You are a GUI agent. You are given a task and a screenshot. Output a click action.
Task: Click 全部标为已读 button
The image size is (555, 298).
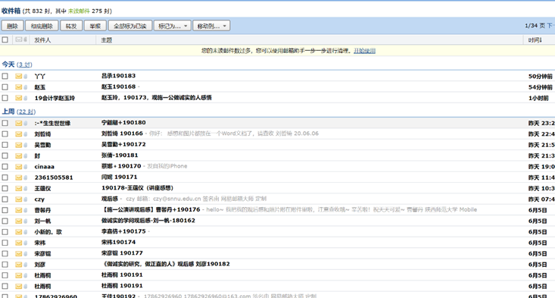130,26
